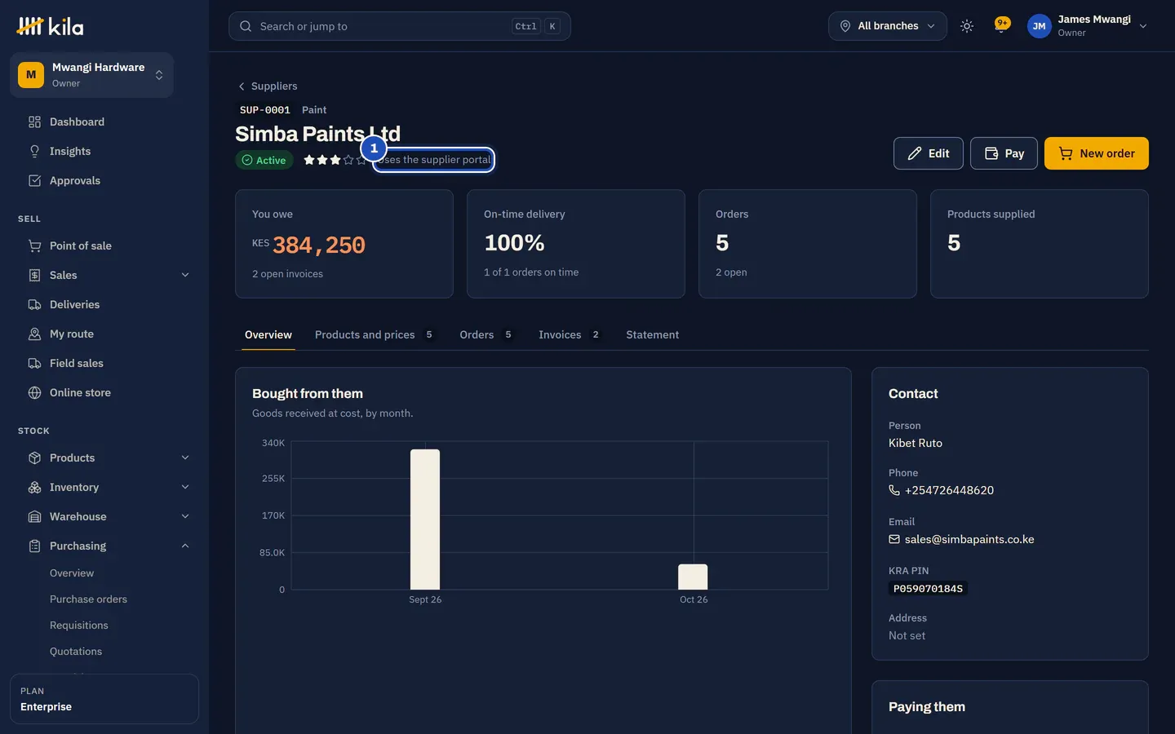The image size is (1175, 734).
Task: Open the Purchasing Overview subpage
Action: (72, 573)
